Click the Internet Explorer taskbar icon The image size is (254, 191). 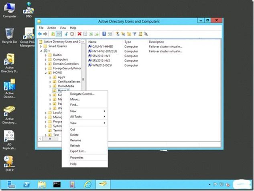click(x=88, y=184)
